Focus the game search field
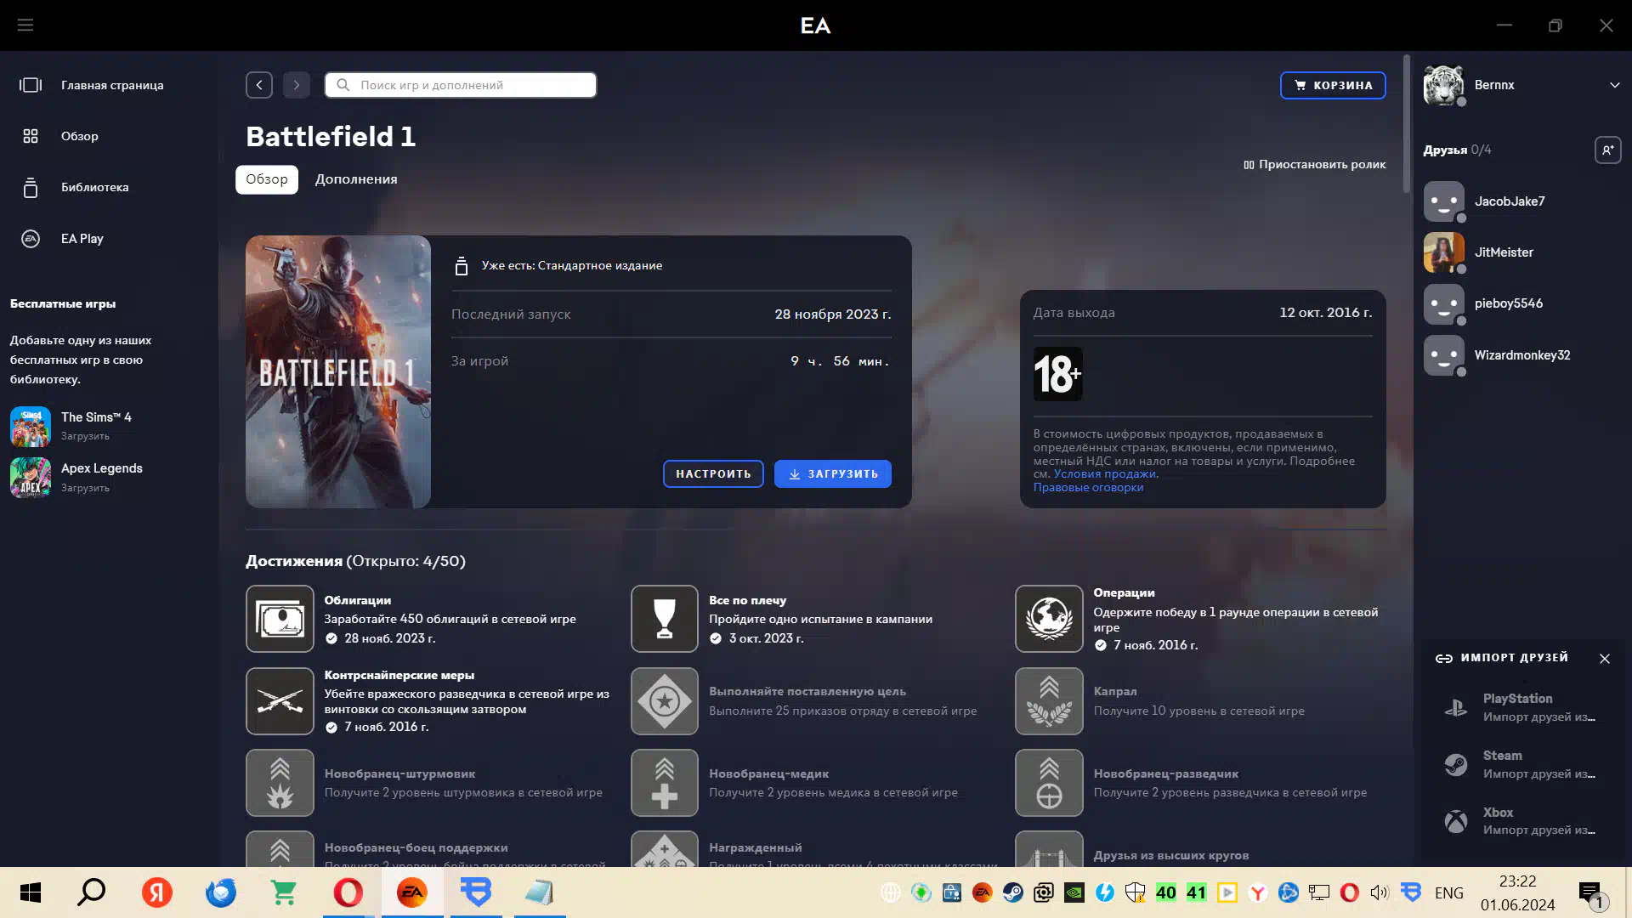 pos(461,85)
